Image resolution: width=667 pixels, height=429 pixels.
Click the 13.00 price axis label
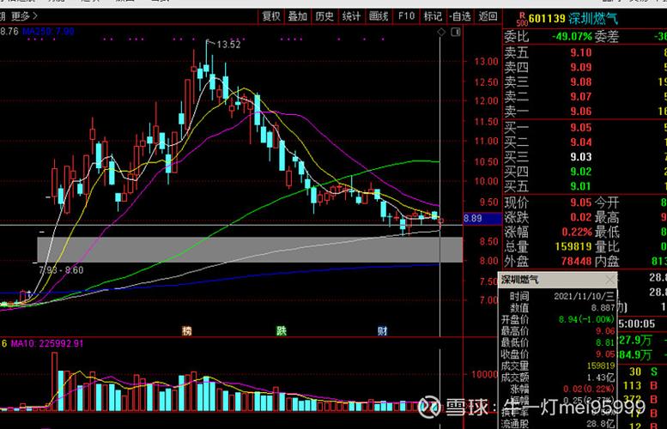click(486, 62)
